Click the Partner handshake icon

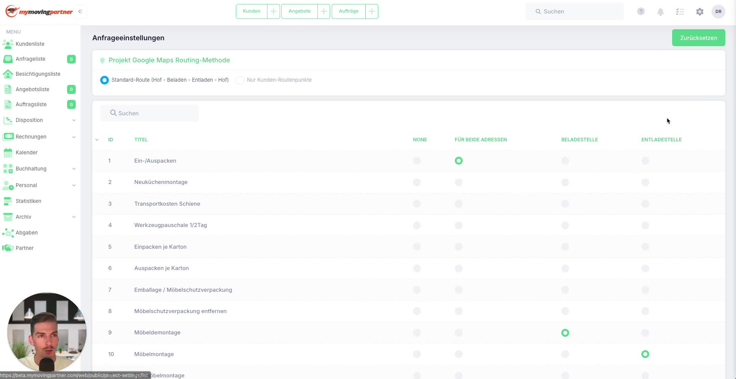(x=8, y=248)
